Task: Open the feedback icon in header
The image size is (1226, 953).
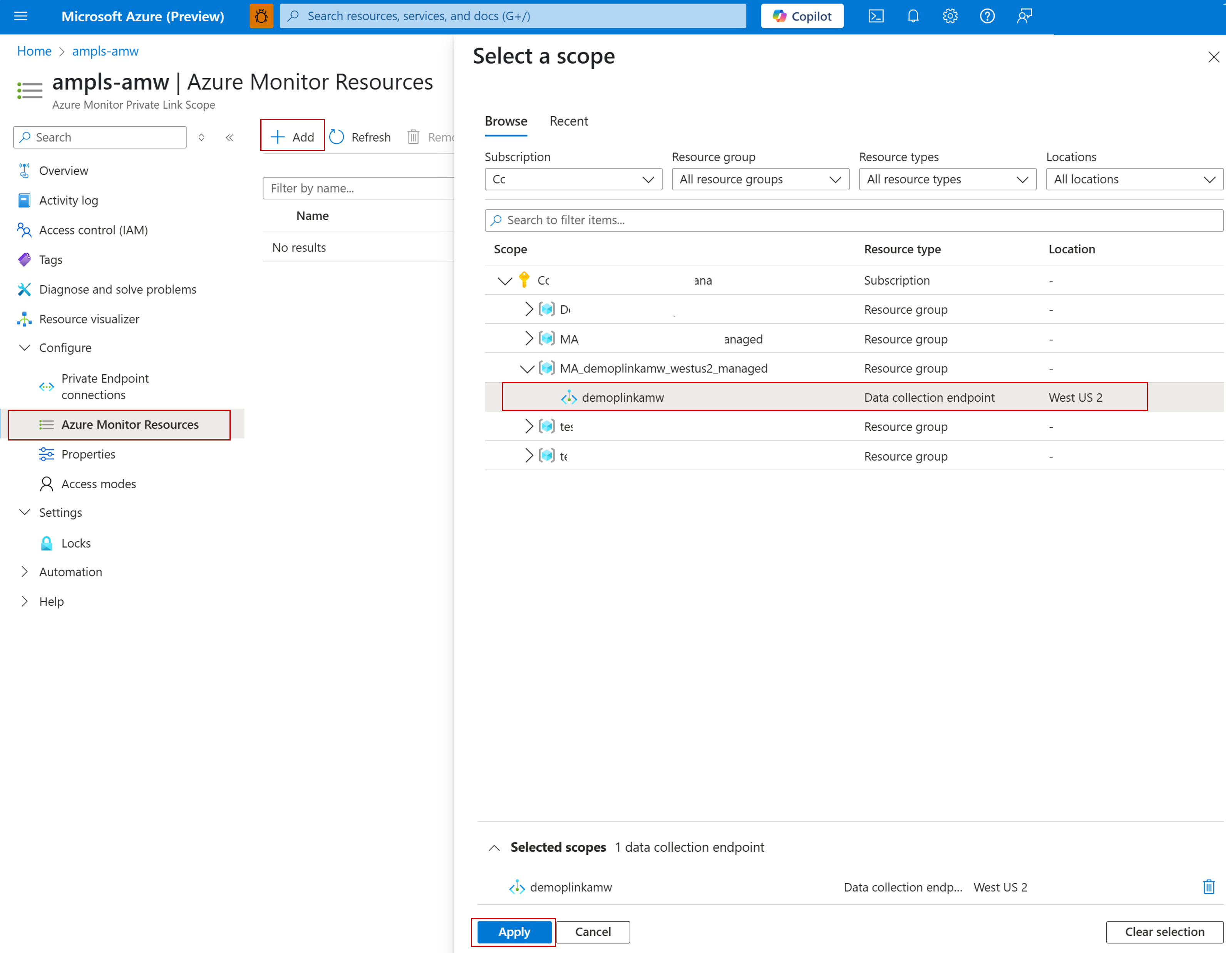Action: pyautogui.click(x=1024, y=16)
